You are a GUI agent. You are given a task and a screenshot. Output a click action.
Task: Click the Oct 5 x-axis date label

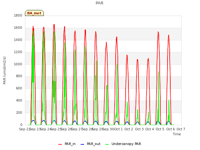(160, 129)
